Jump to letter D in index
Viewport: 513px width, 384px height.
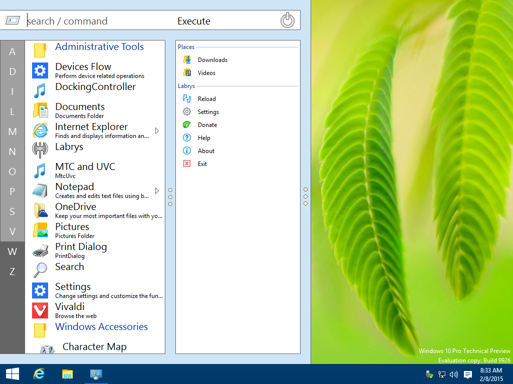[x=13, y=71]
